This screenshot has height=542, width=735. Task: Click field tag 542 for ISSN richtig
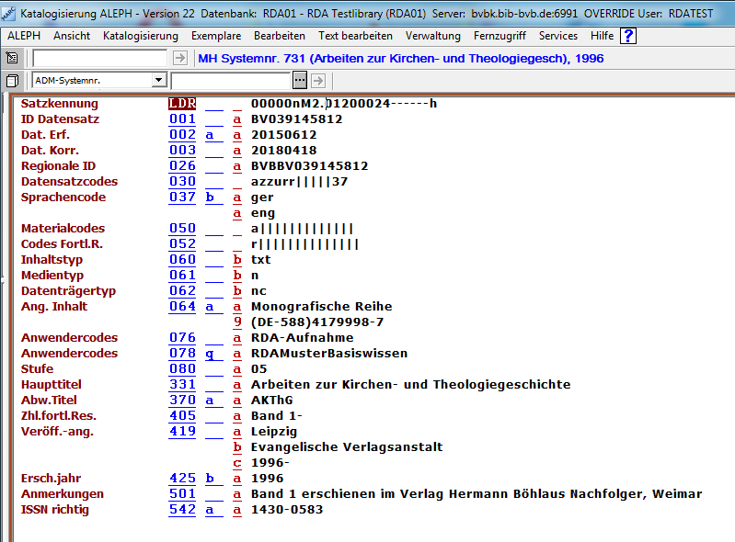tap(182, 510)
